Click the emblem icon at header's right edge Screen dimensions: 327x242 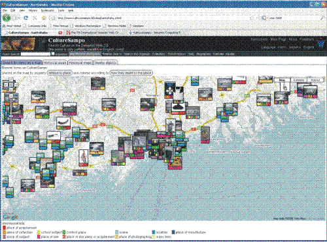tap(321, 43)
